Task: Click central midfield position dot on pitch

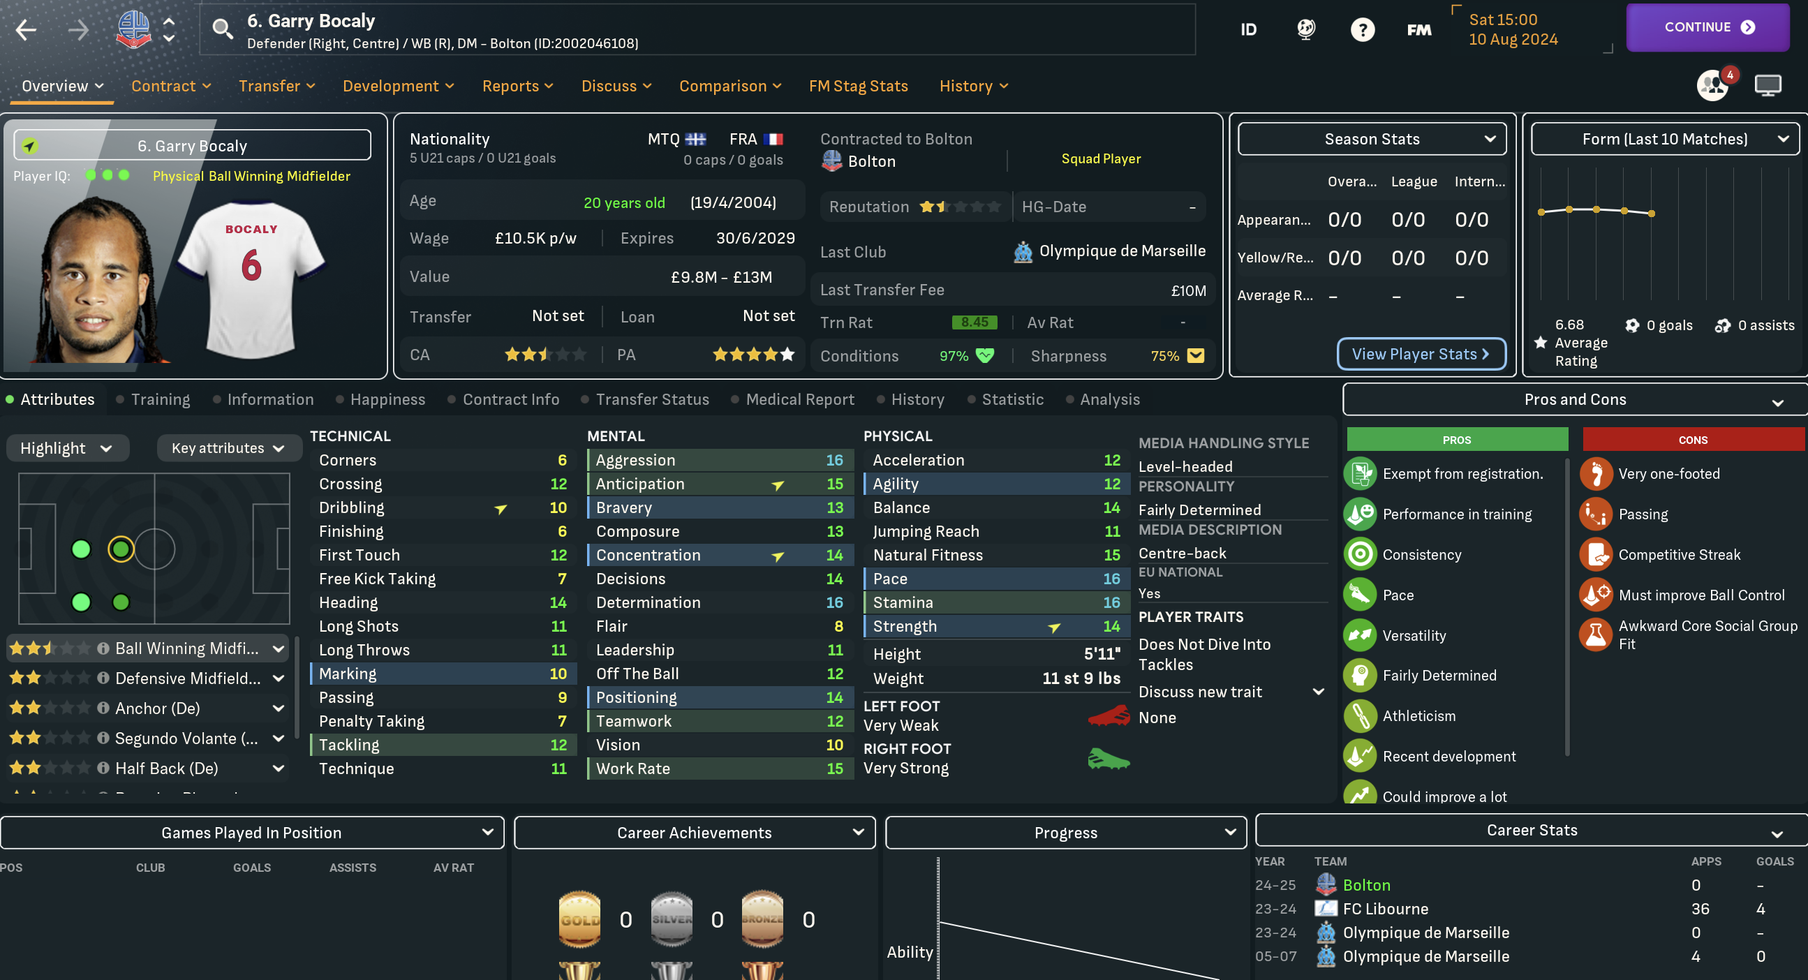Action: (121, 549)
